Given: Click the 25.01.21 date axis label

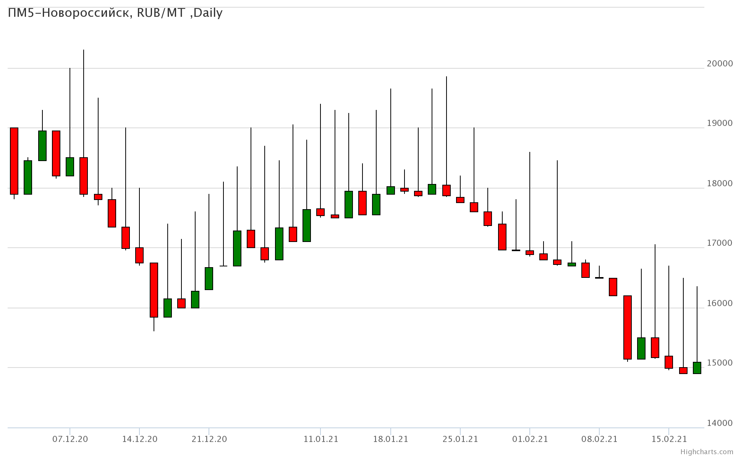Looking at the screenshot, I should [x=460, y=439].
